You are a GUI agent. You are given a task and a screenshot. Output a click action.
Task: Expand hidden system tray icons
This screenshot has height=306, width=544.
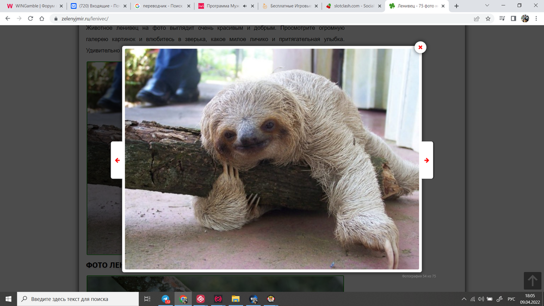point(463,299)
